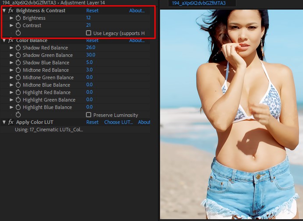The width and height of the screenshot is (303, 221).
Task: Click Highlight Blue Balance value 0.0
Action: (x=89, y=107)
